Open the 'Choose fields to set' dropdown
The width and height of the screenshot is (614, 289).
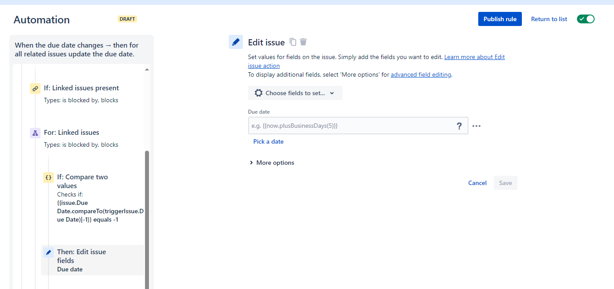point(295,93)
